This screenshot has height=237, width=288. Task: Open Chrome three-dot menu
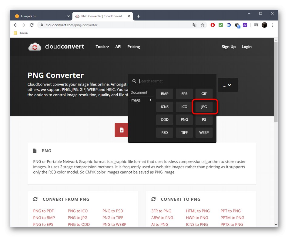point(273,25)
